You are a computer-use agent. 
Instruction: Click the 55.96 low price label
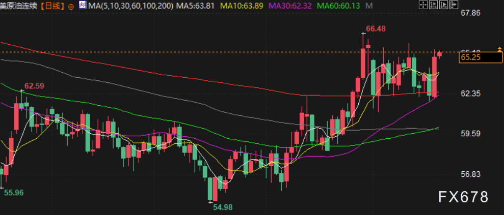click(x=14, y=193)
